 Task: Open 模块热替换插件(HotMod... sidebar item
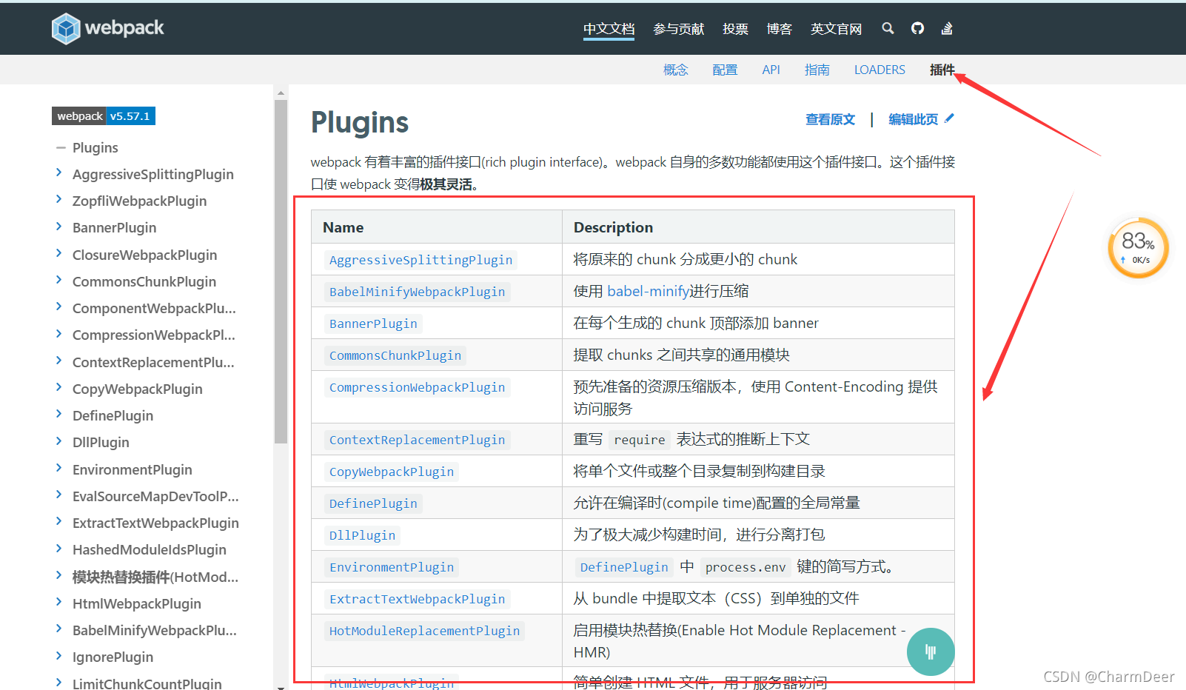pos(155,577)
